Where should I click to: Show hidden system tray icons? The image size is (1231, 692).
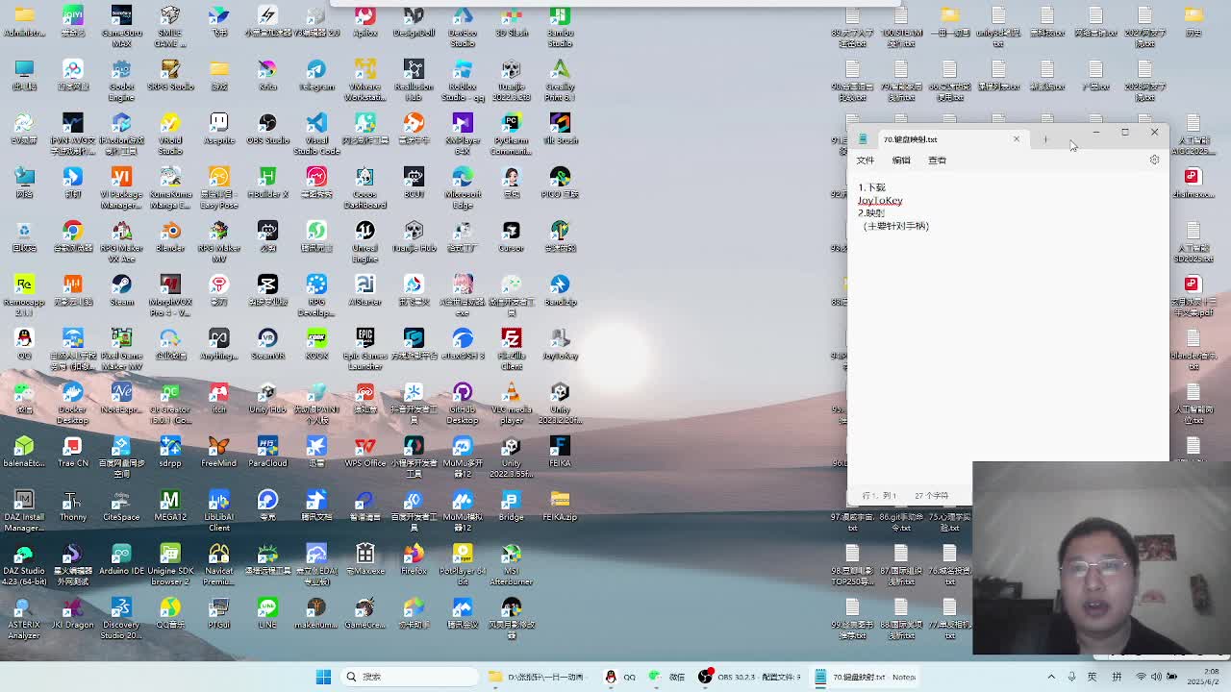pyautogui.click(x=1051, y=677)
